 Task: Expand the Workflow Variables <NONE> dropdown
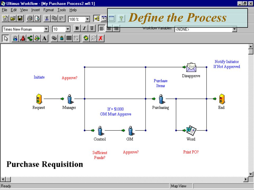point(235,29)
